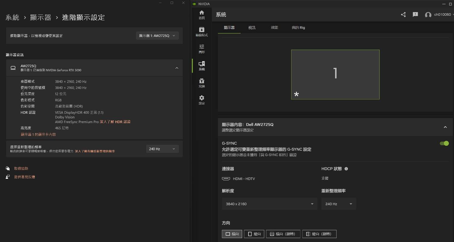Image resolution: width=454 pixels, height=242 pixels.
Task: Switch to the 效能 tab
Action: (275, 28)
